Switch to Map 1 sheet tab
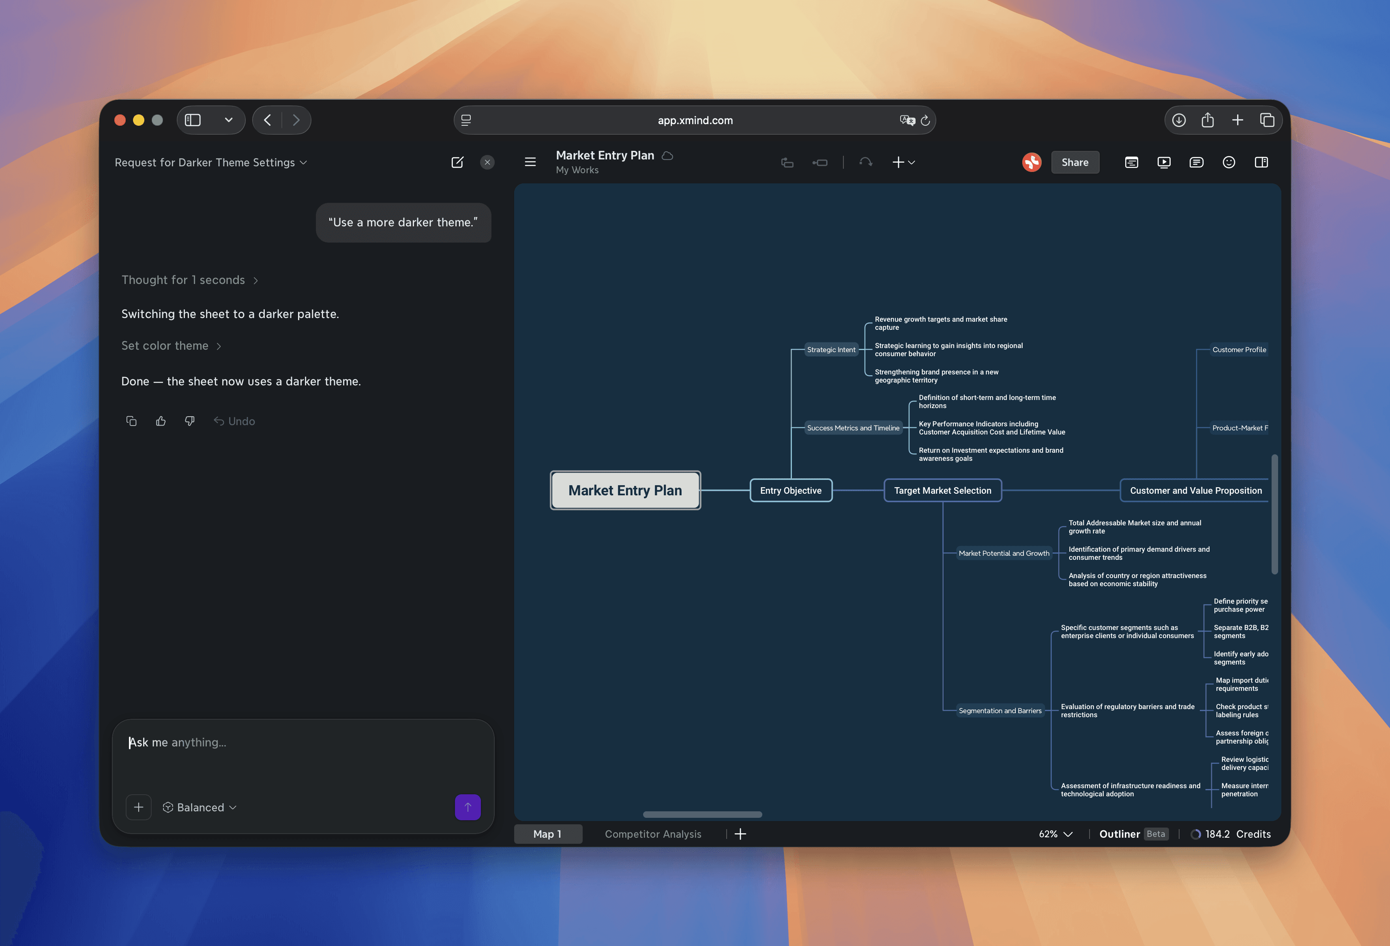This screenshot has width=1390, height=946. coord(548,834)
